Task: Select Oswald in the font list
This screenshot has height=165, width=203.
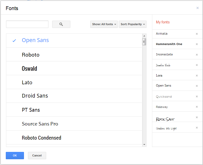Action: click(x=74, y=68)
